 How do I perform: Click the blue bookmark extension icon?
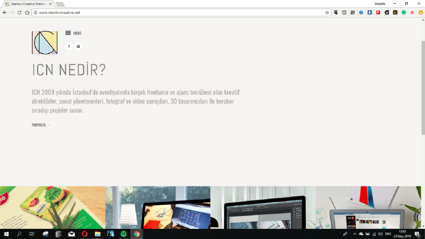[370, 12]
